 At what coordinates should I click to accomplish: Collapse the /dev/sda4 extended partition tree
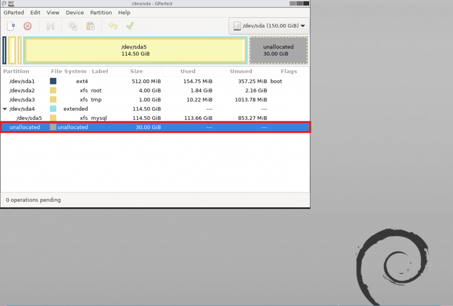click(4, 109)
